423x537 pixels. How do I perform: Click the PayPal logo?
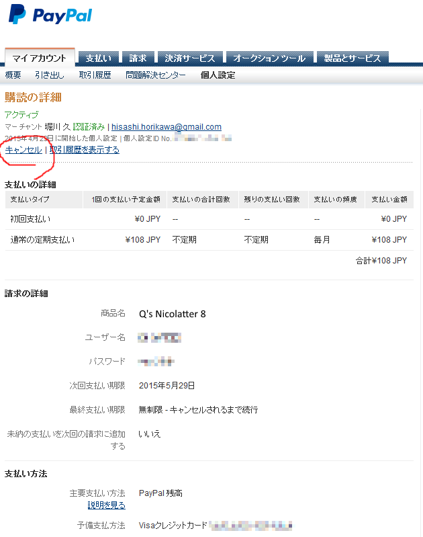click(x=50, y=15)
